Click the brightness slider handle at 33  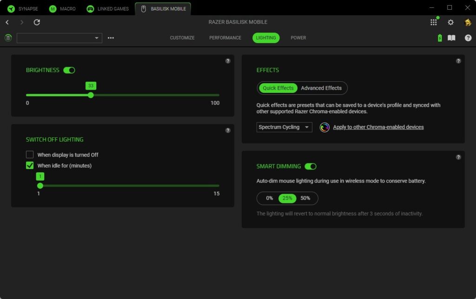pyautogui.click(x=91, y=95)
